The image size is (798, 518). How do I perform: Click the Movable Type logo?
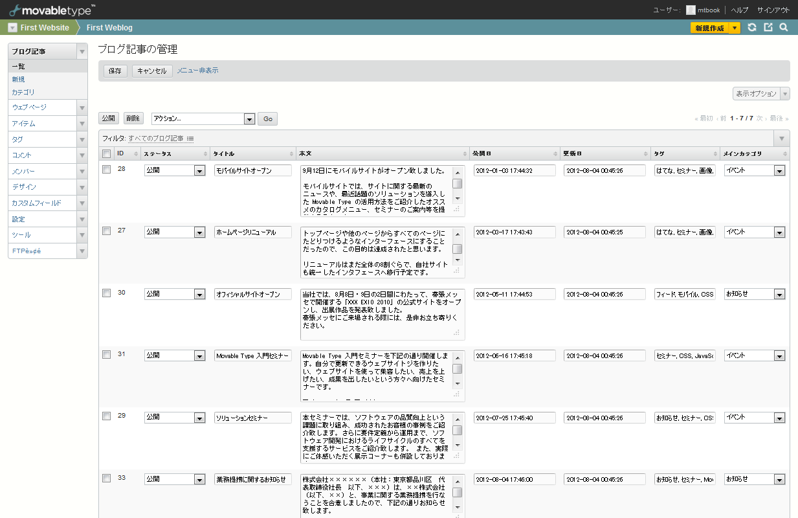[x=52, y=10]
